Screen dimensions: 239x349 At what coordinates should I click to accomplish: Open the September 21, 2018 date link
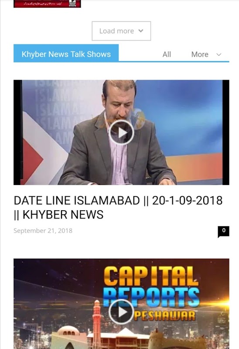43,231
